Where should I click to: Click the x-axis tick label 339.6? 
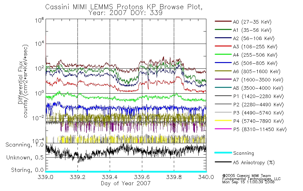[x=142, y=177]
